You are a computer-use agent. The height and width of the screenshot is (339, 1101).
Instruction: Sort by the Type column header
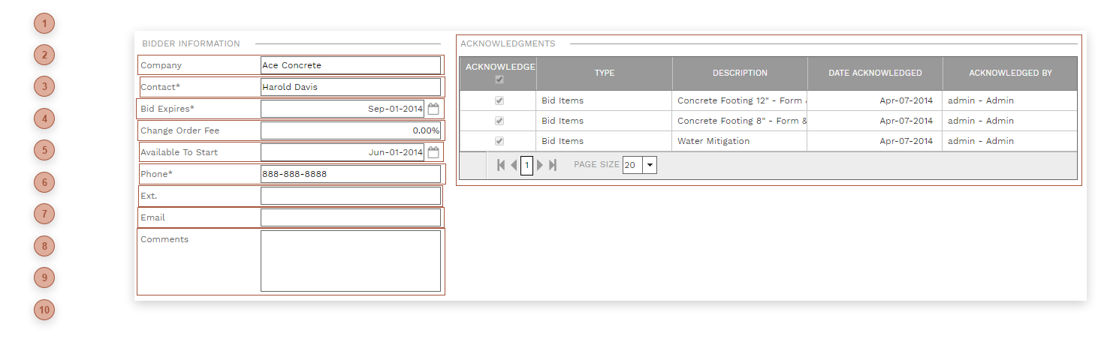[x=604, y=73]
